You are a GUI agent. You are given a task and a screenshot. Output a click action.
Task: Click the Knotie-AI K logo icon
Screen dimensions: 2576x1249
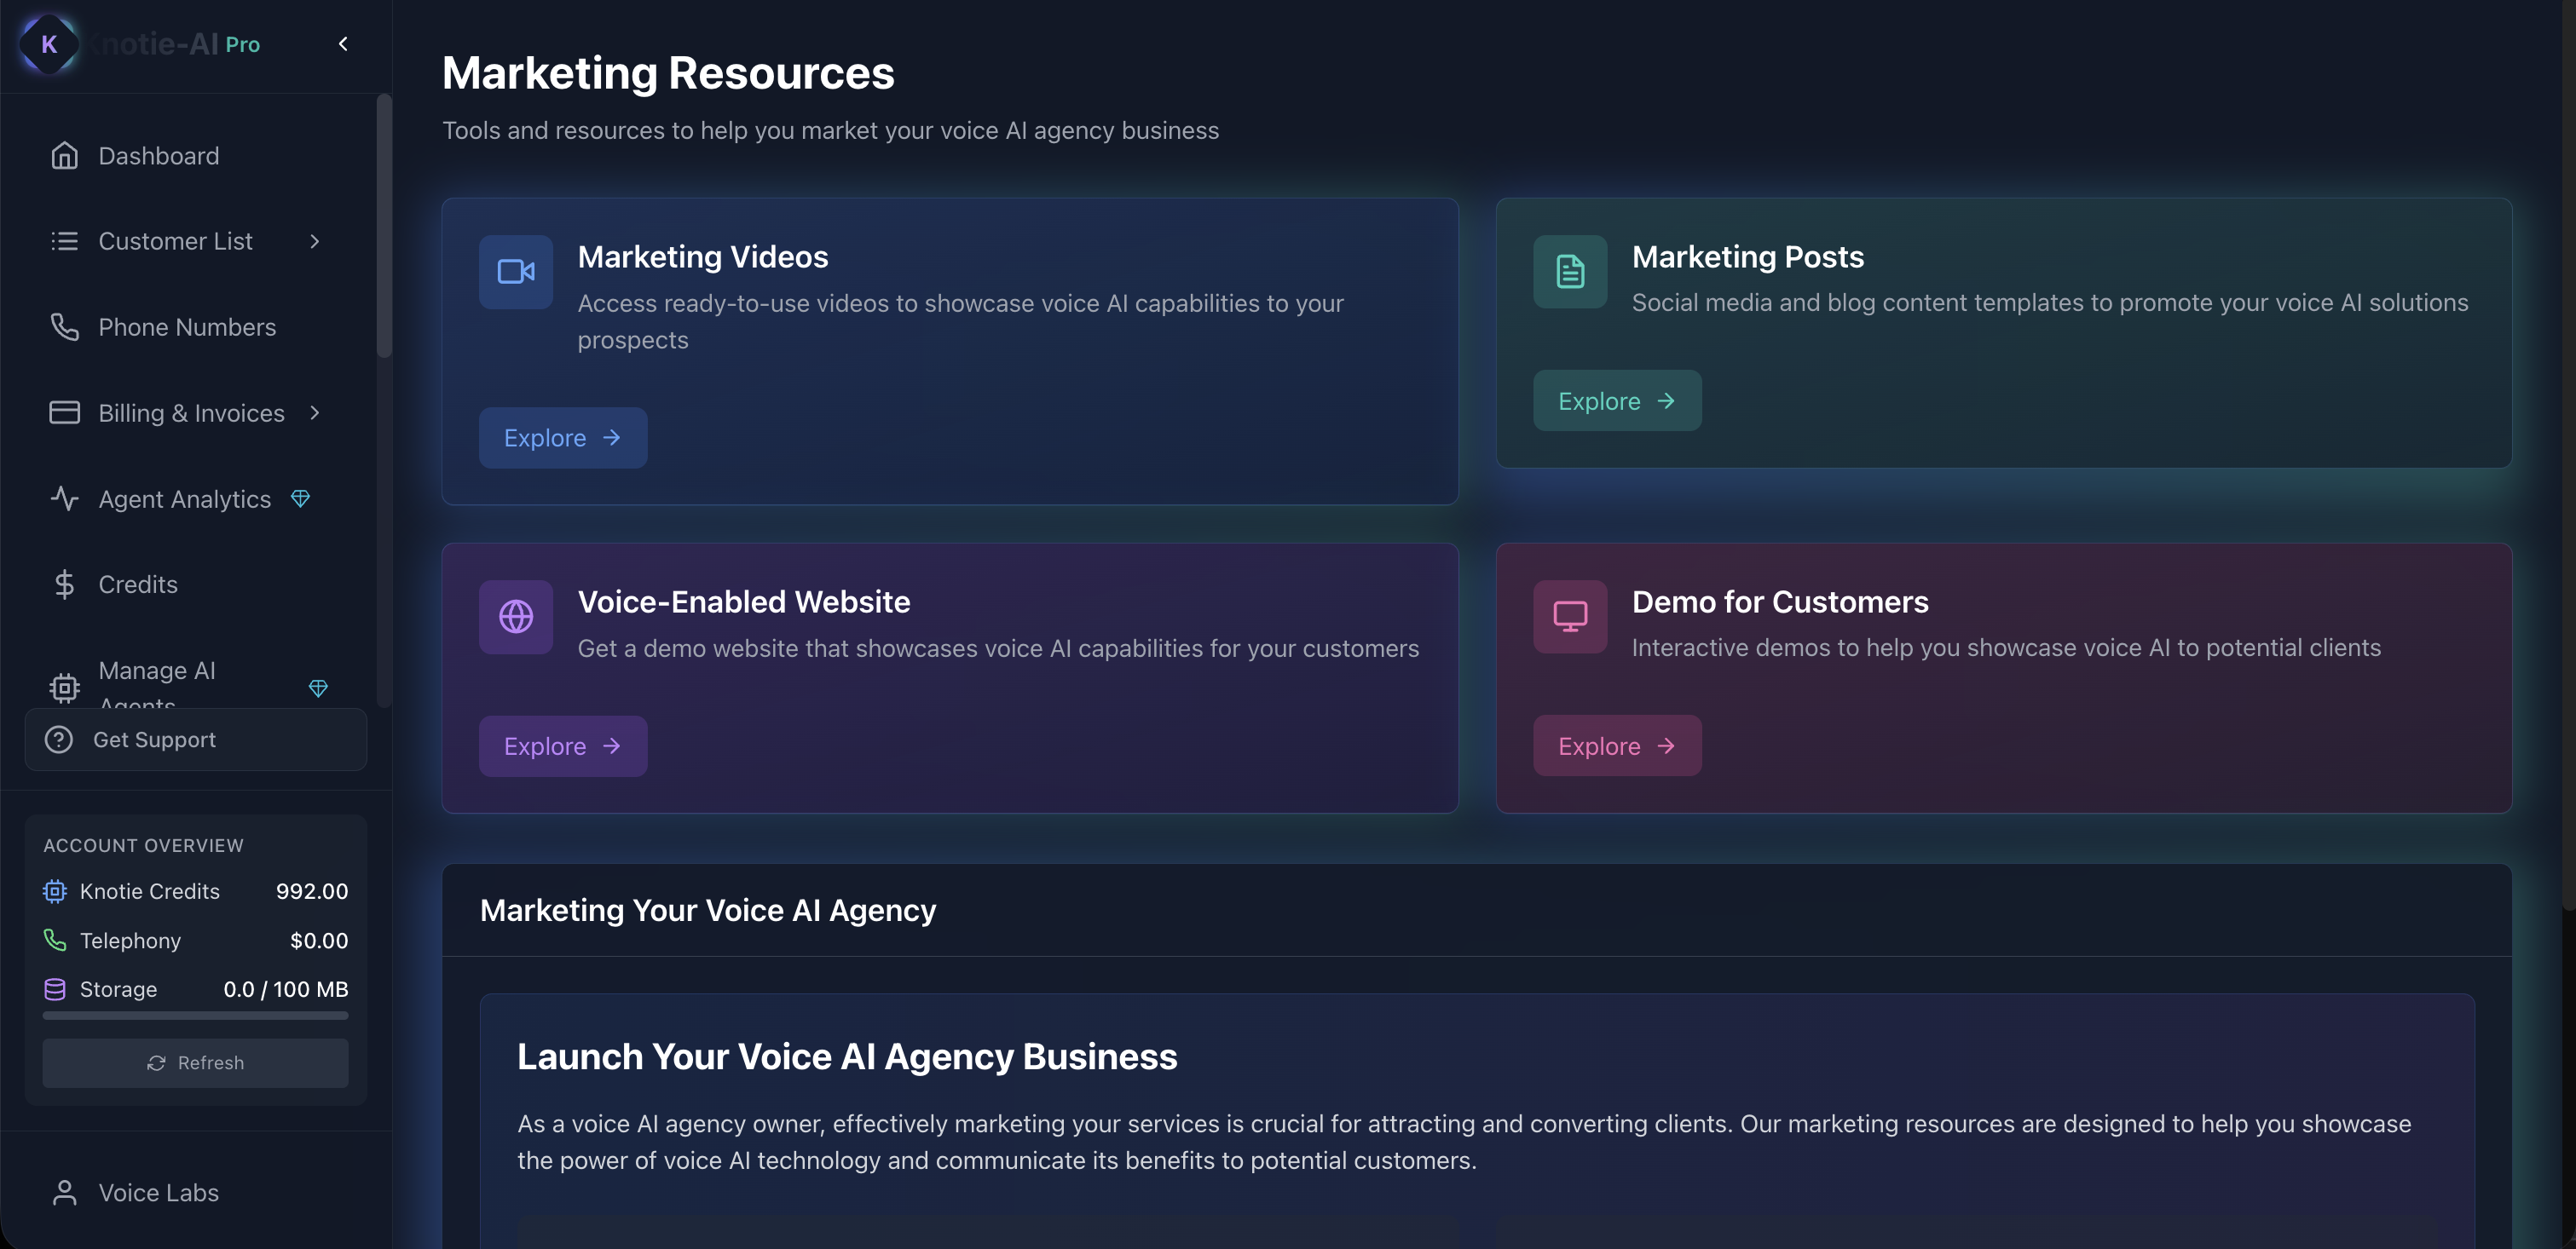pyautogui.click(x=48, y=44)
